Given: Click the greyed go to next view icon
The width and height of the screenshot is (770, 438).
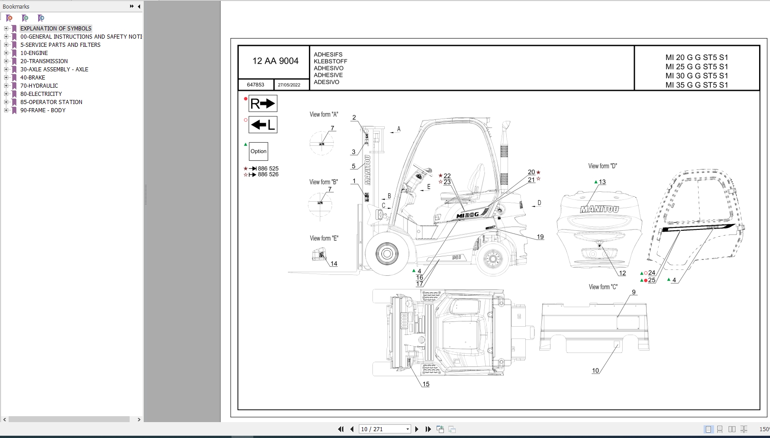Looking at the screenshot, I should (x=452, y=429).
